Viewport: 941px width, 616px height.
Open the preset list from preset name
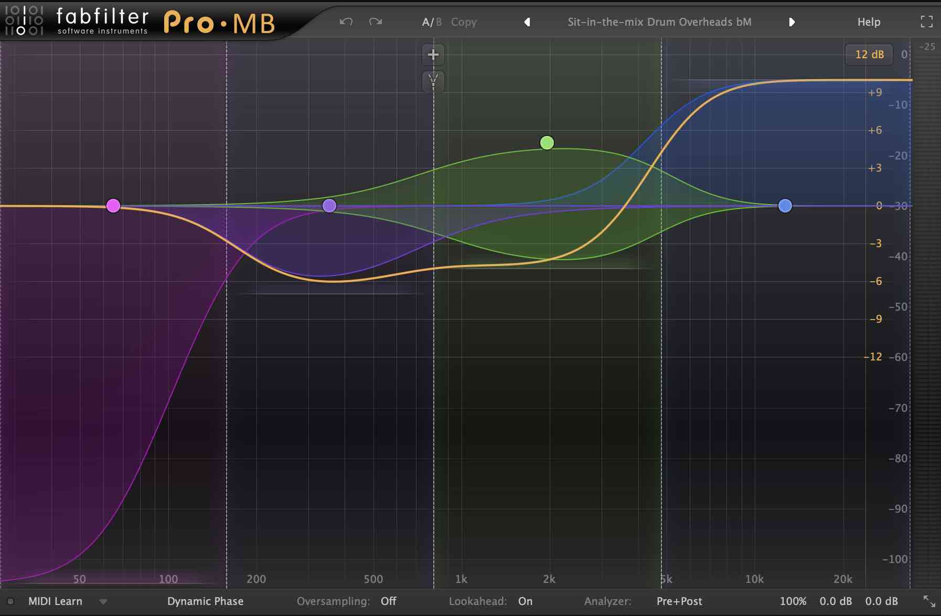659,22
